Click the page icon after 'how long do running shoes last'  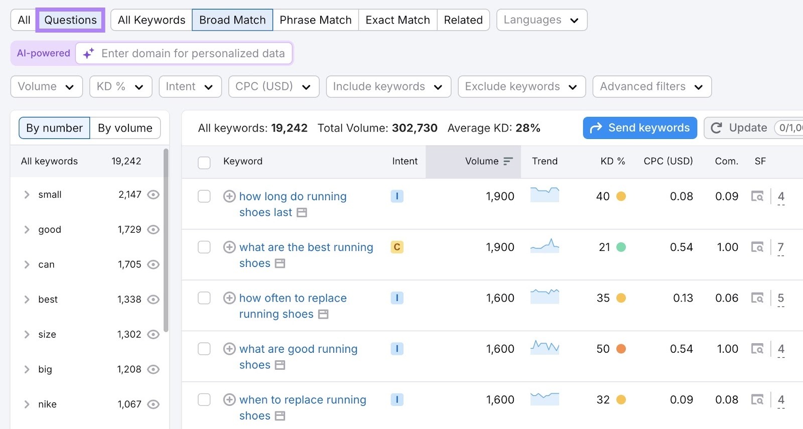(x=302, y=213)
